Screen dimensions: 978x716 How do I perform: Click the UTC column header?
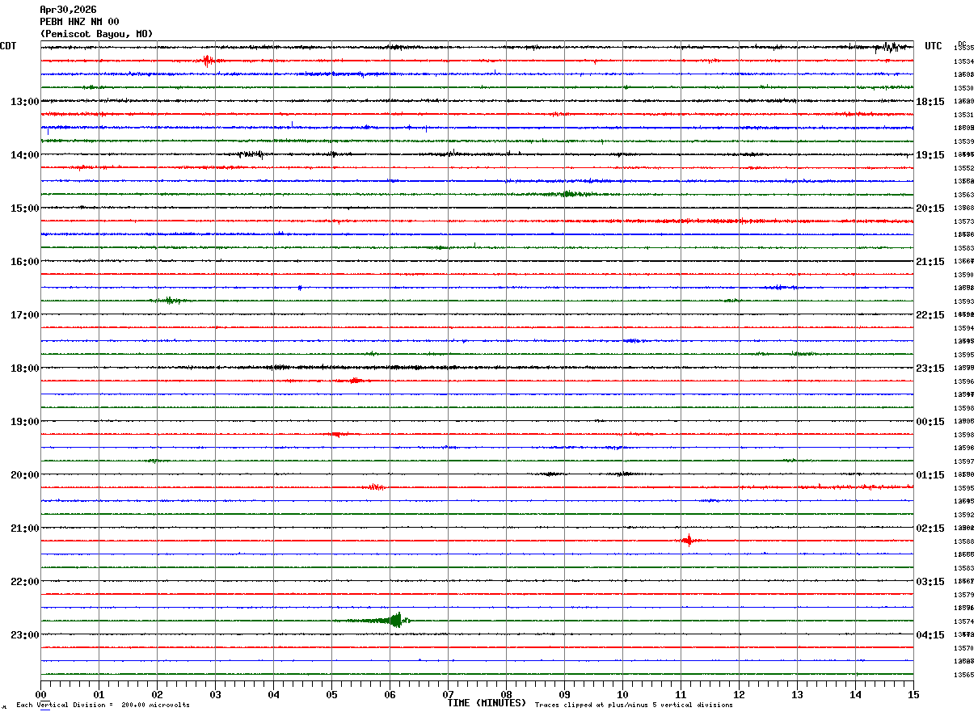(x=934, y=46)
